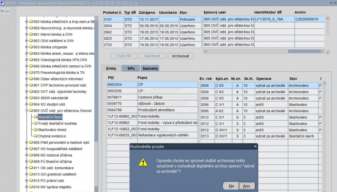Expand the 906 PAM personální tree node

point(26,143)
